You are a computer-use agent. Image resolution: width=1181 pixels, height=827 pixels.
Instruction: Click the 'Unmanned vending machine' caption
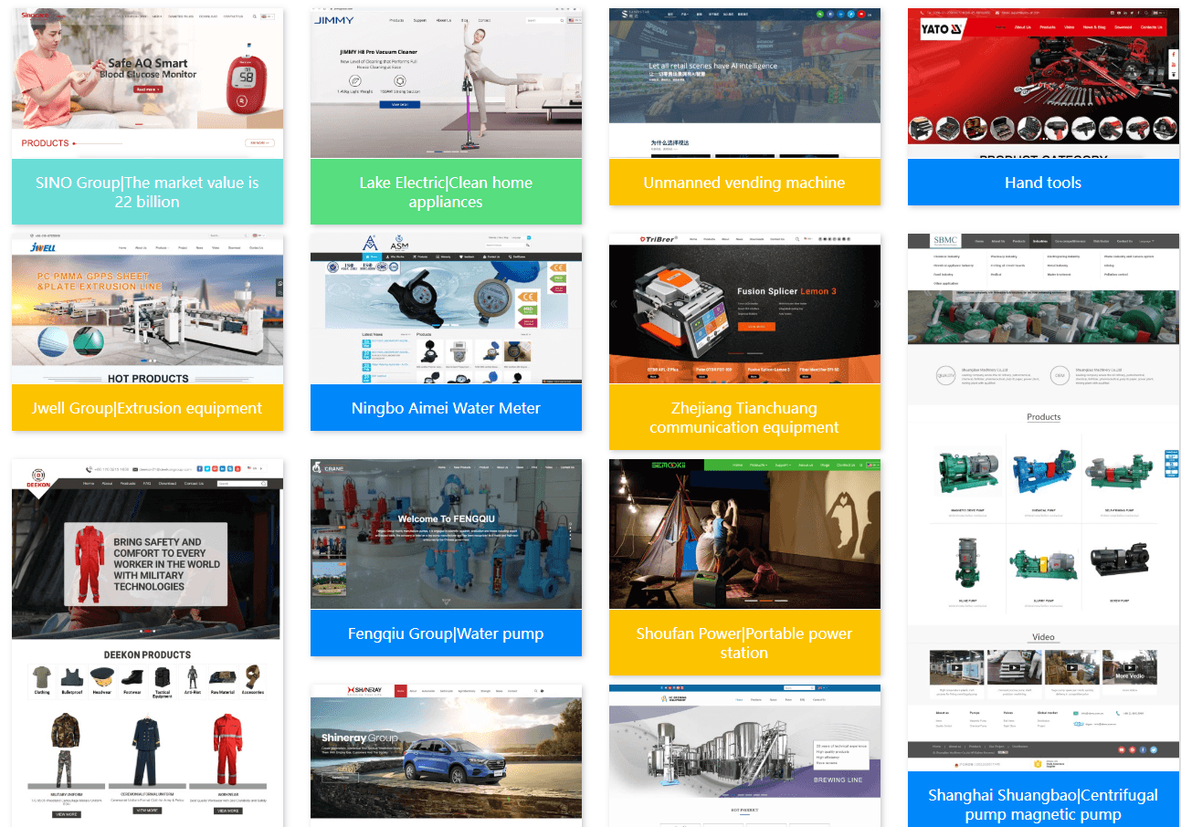744,183
